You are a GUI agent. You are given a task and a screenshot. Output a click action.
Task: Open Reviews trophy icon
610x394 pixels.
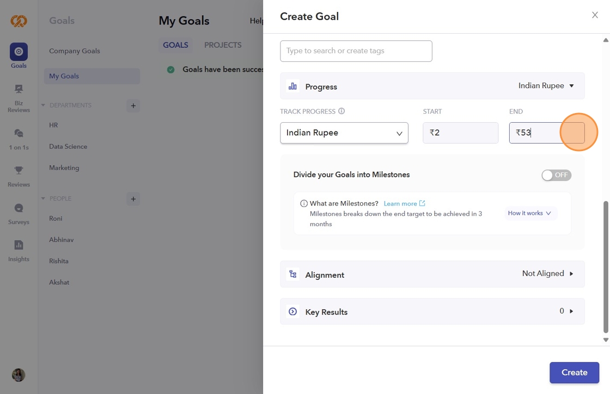[19, 171]
